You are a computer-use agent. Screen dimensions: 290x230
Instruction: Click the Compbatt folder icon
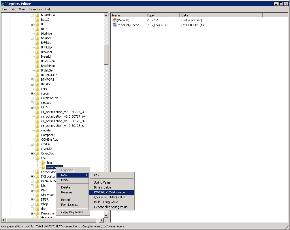(x=37, y=135)
